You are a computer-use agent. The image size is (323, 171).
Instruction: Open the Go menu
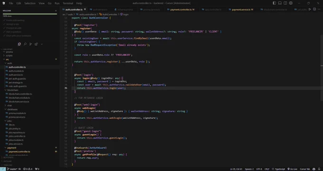(x=49, y=3)
